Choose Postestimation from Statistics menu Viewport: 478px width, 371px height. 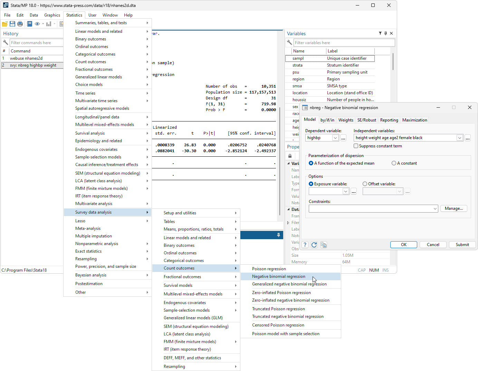click(107, 284)
